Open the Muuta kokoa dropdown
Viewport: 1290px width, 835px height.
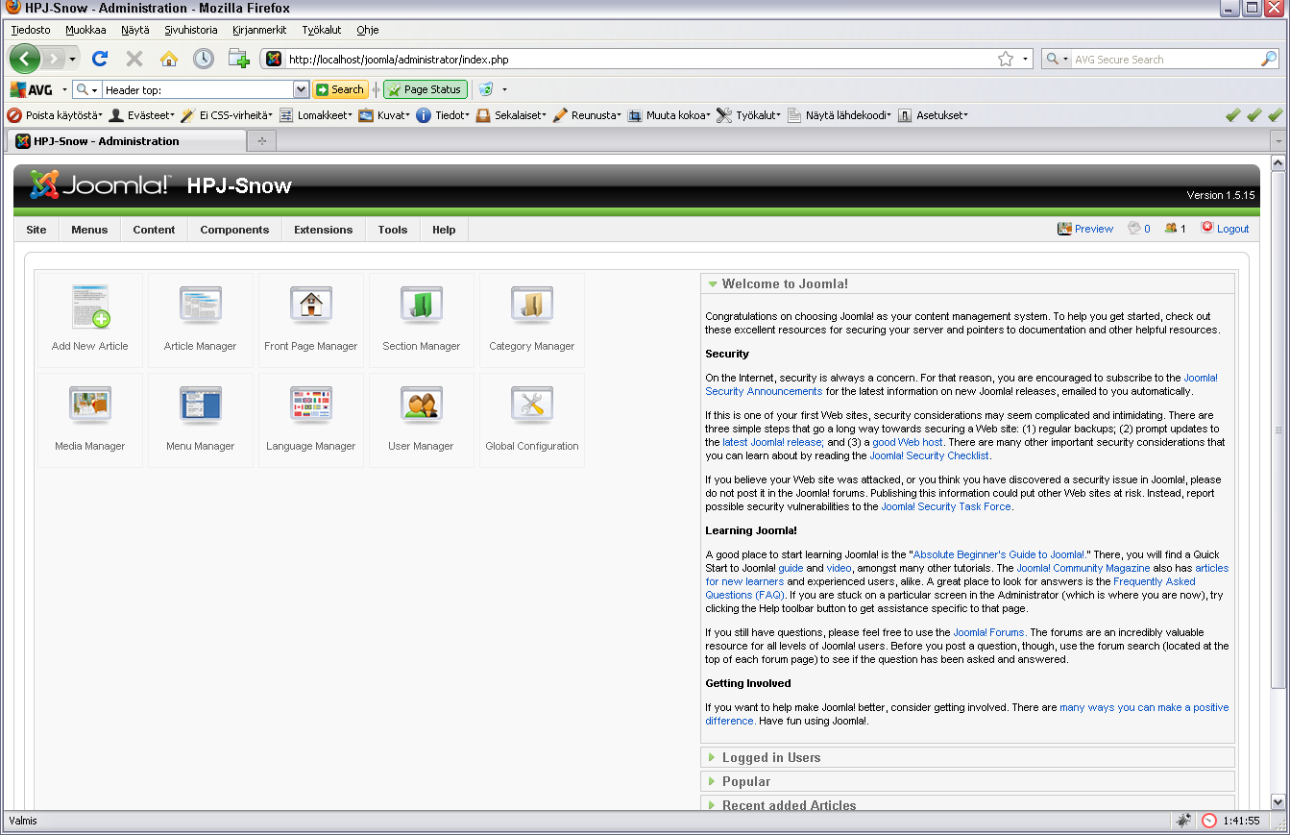669,115
